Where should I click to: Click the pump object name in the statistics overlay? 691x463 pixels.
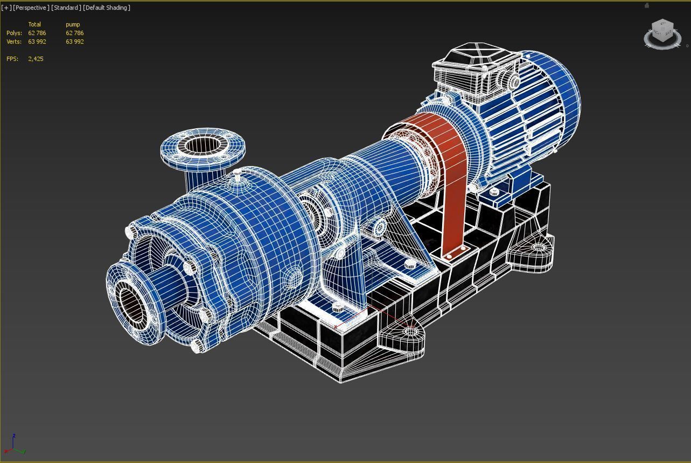click(73, 24)
